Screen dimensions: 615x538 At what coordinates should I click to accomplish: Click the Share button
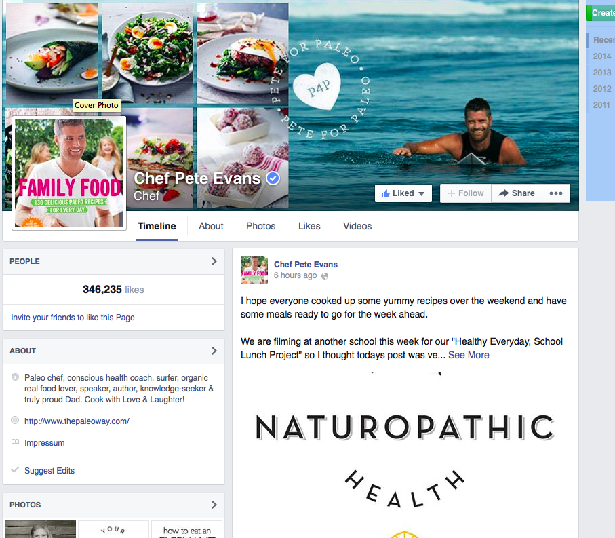[517, 193]
